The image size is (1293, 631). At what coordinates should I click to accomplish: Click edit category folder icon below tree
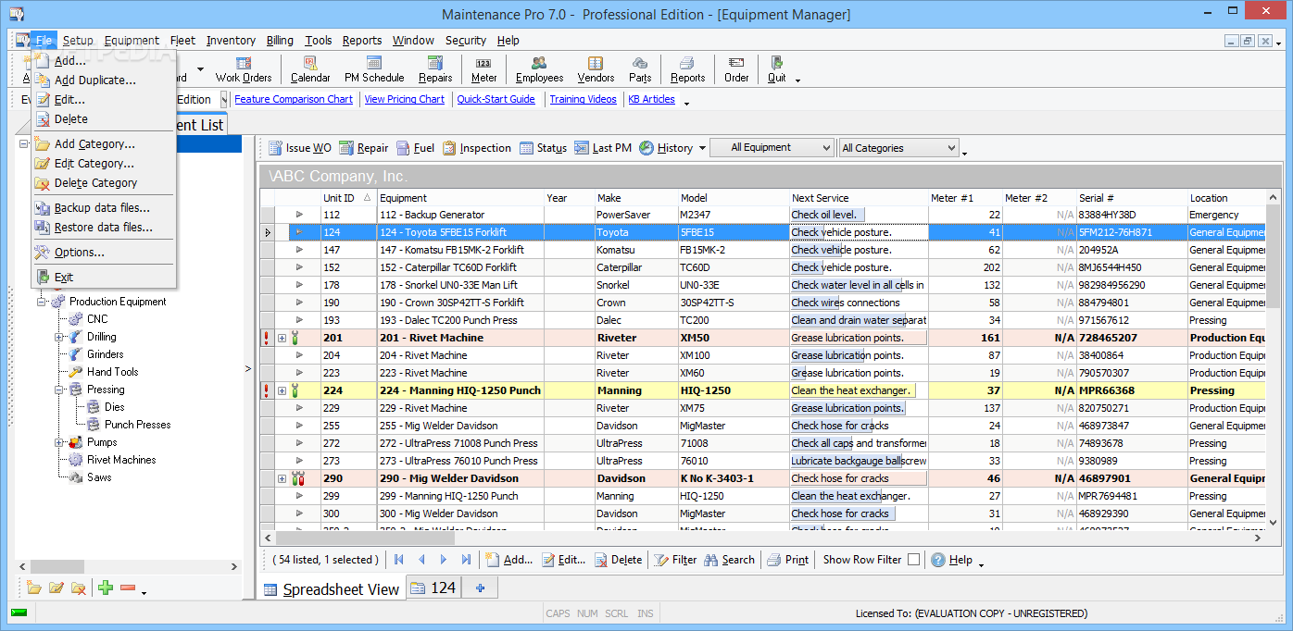(x=56, y=588)
